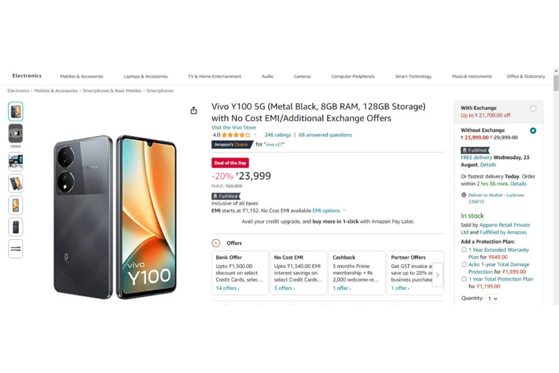Enable Acko 1-year Total Damage Protection
Viewport: 559px width, 373px height.
464,264
